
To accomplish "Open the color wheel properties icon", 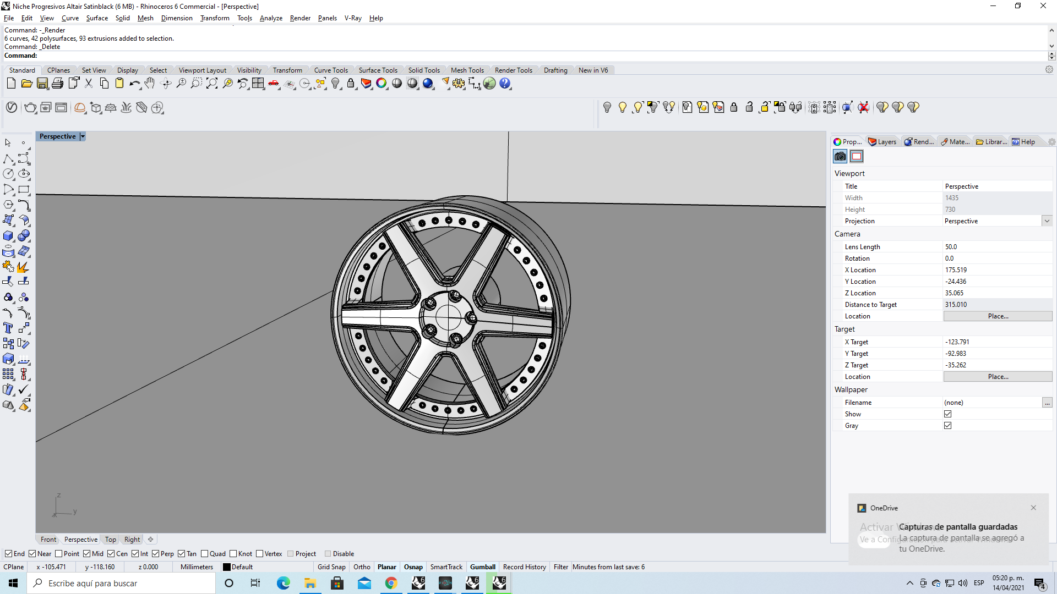I will point(382,84).
